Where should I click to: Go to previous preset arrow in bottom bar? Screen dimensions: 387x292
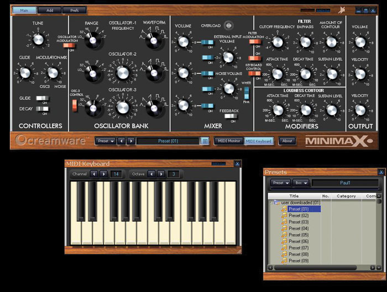[121, 141]
